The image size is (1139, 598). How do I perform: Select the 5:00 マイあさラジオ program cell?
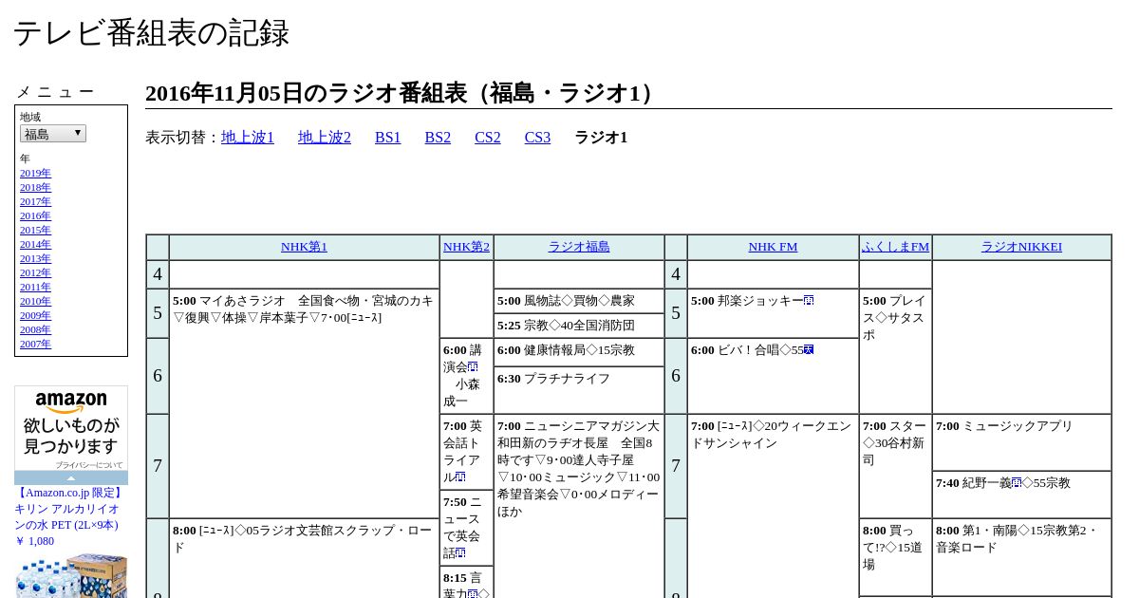pyautogui.click(x=304, y=403)
